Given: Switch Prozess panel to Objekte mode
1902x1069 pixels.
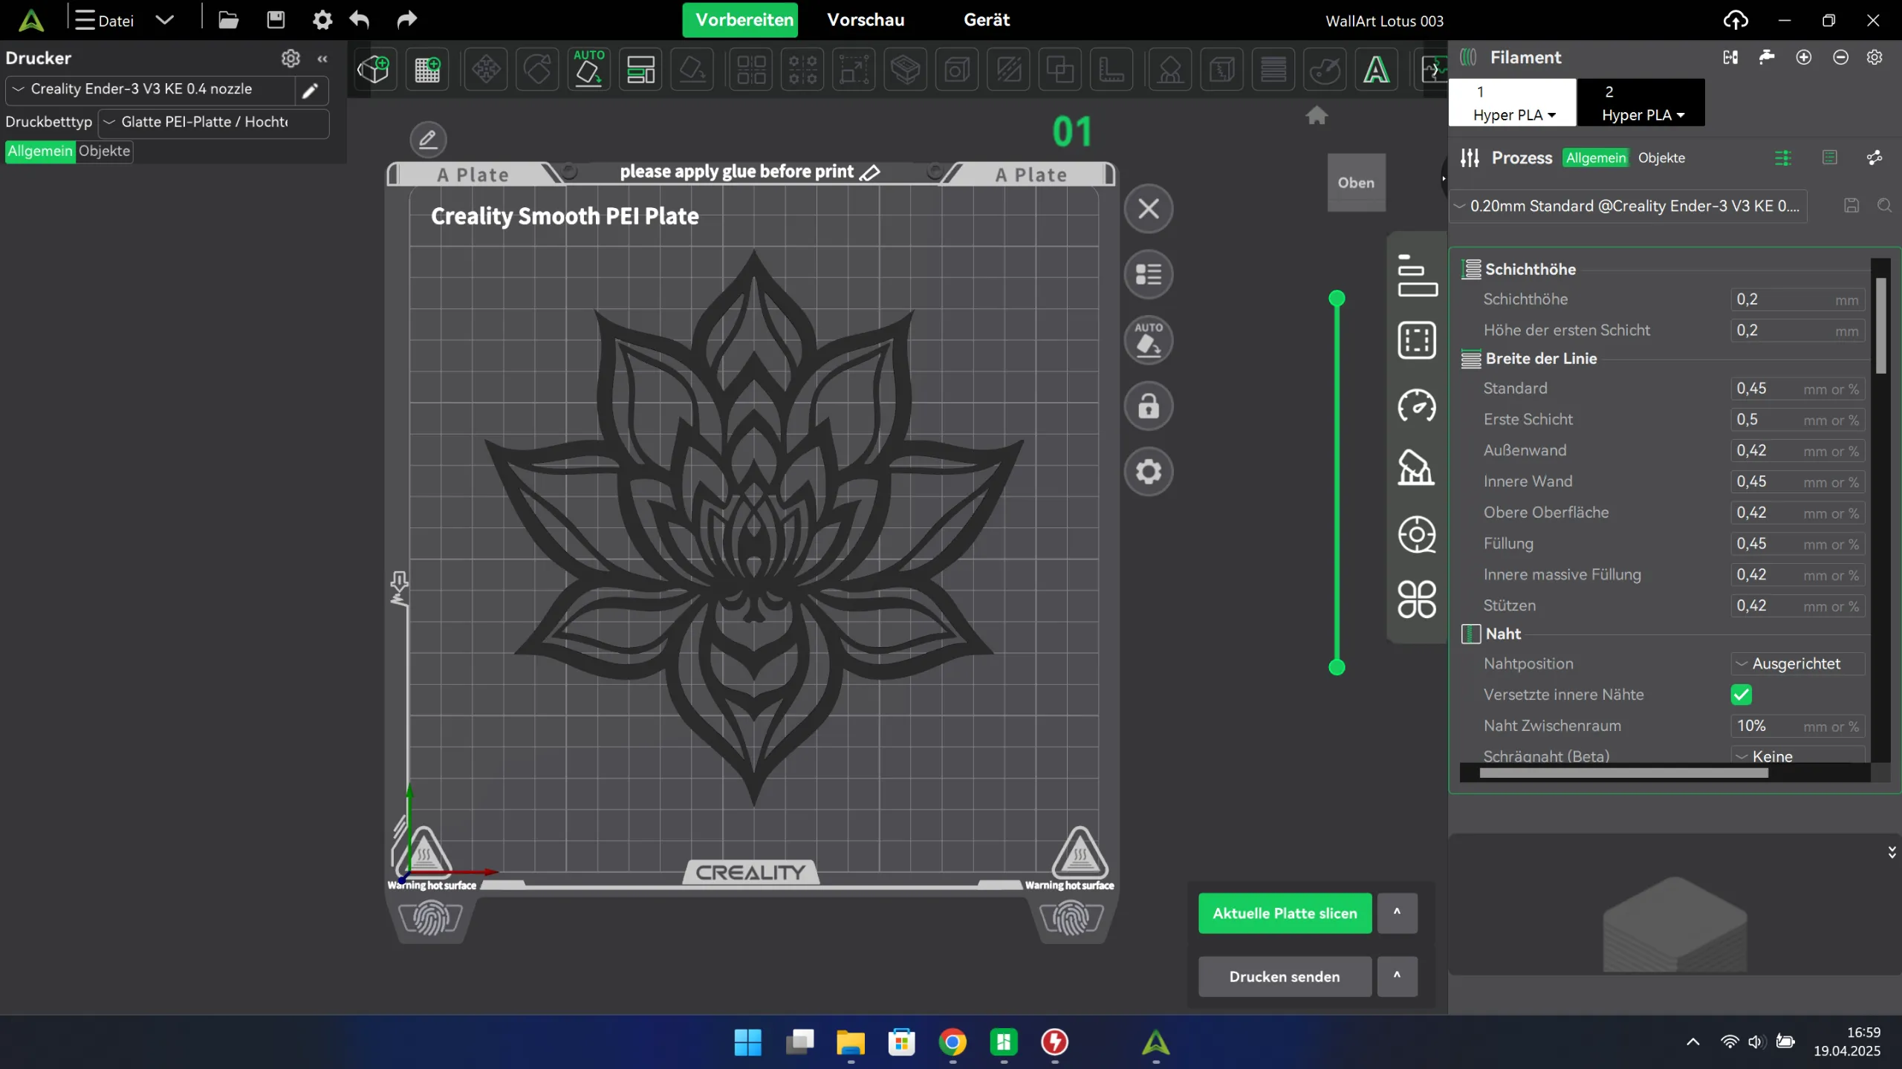Looking at the screenshot, I should tap(1661, 157).
